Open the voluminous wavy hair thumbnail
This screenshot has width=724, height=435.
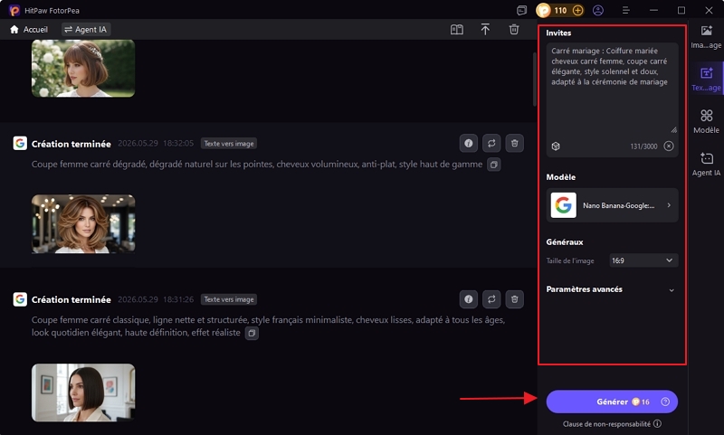pos(83,223)
